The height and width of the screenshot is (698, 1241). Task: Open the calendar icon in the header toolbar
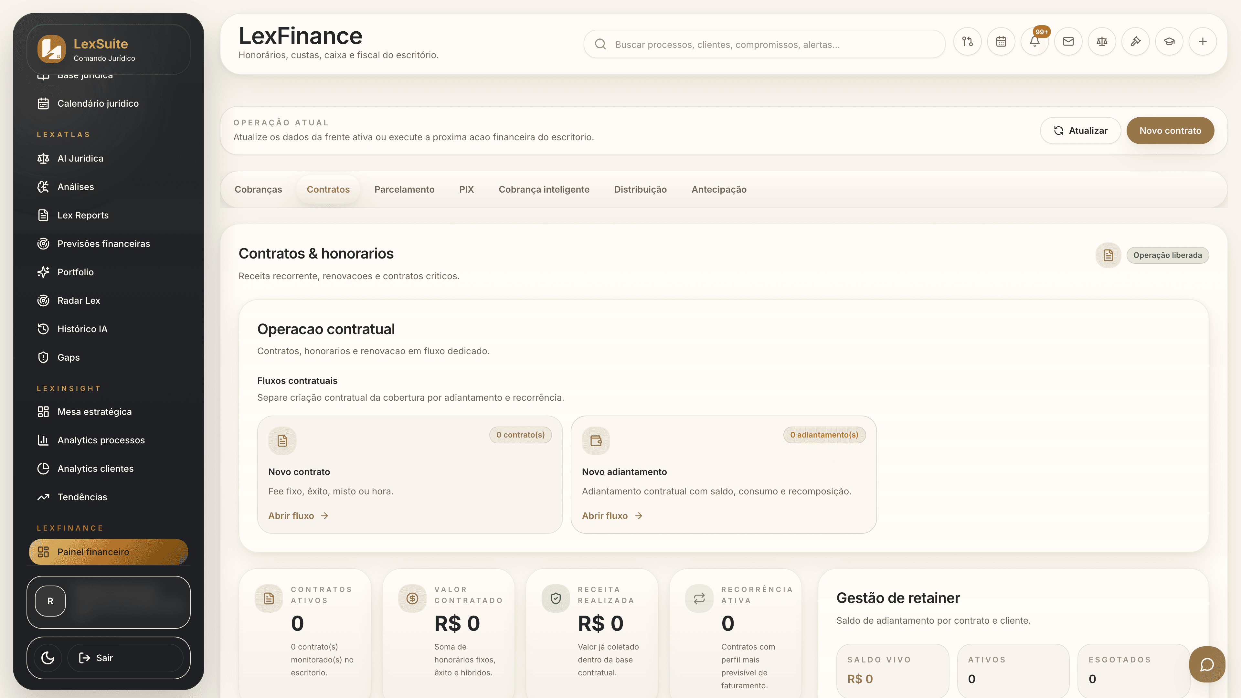1001,41
